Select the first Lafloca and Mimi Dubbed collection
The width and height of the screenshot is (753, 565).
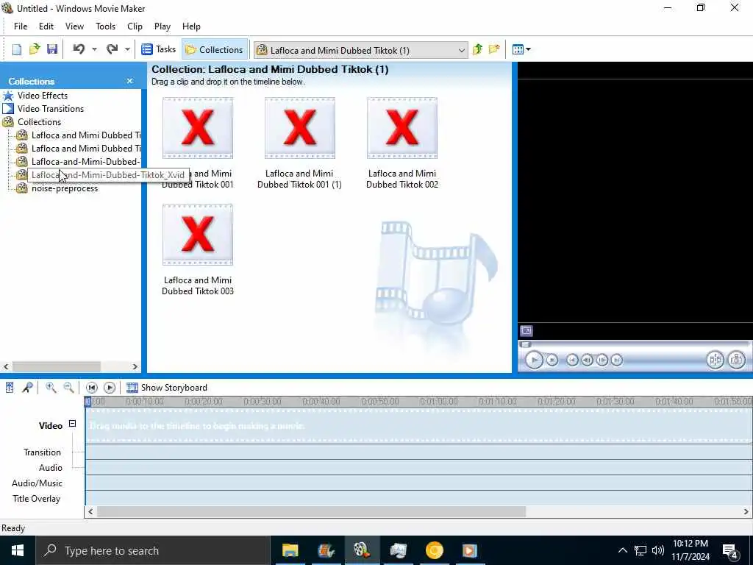pos(86,135)
